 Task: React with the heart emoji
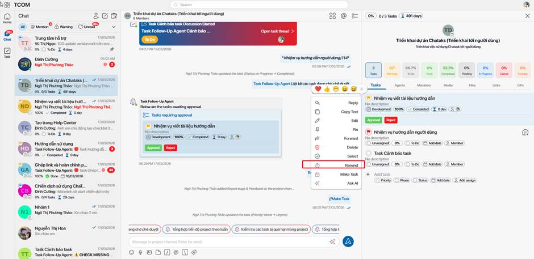tap(318, 89)
